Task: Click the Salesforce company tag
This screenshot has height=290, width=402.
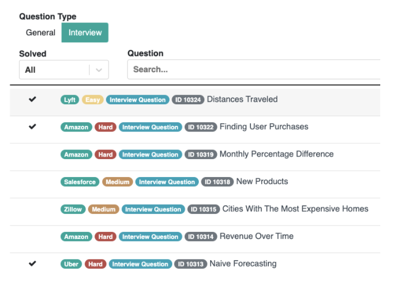Action: click(79, 182)
